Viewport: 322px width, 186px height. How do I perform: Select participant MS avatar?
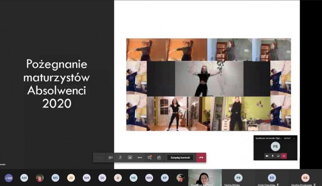(55, 178)
